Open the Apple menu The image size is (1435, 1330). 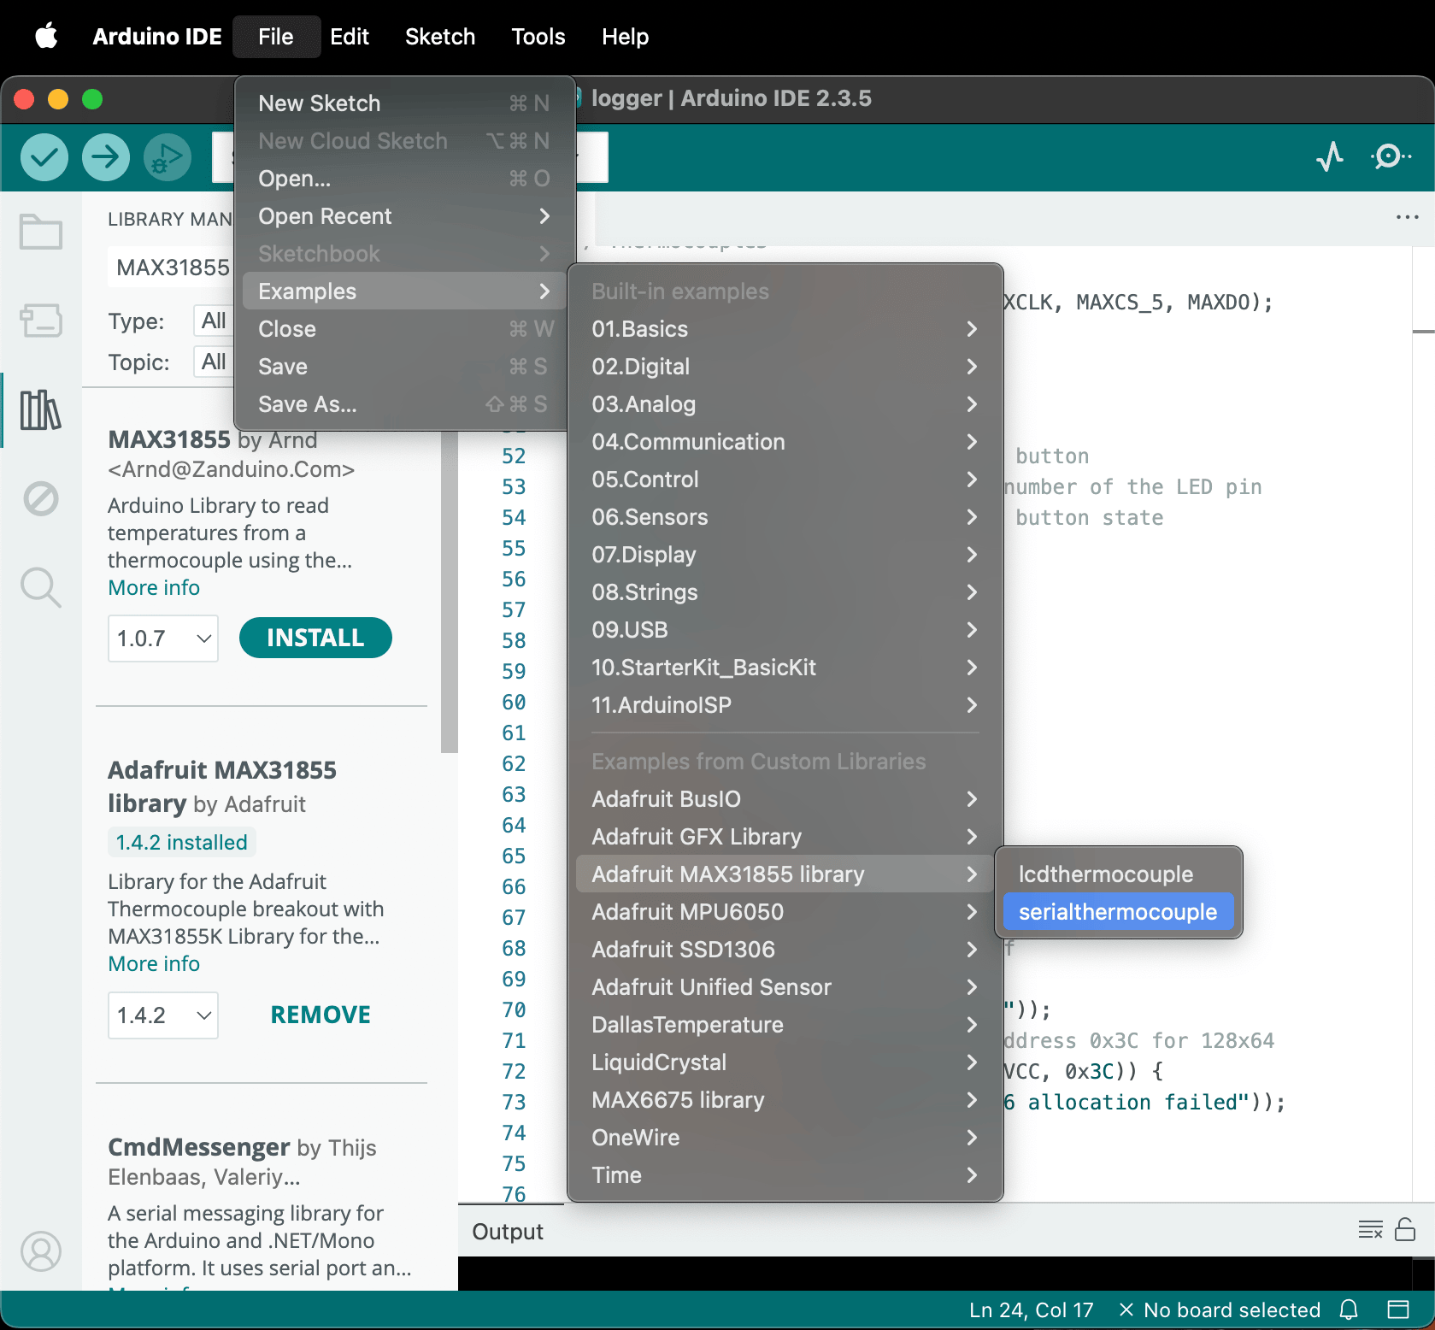(x=46, y=37)
